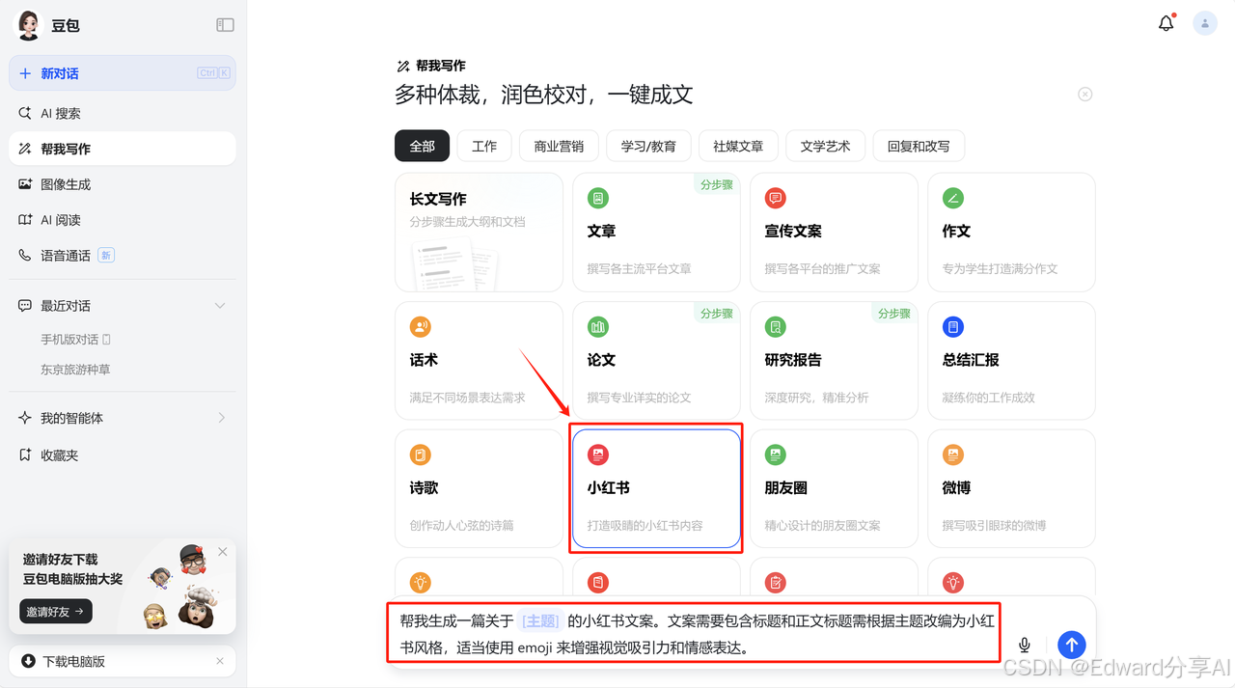The width and height of the screenshot is (1235, 688).
Task: Click the 作文 card icon
Action: pyautogui.click(x=953, y=198)
